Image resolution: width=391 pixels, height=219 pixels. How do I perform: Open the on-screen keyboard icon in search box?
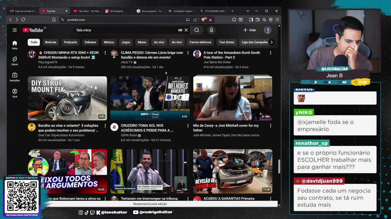pyautogui.click(x=180, y=30)
